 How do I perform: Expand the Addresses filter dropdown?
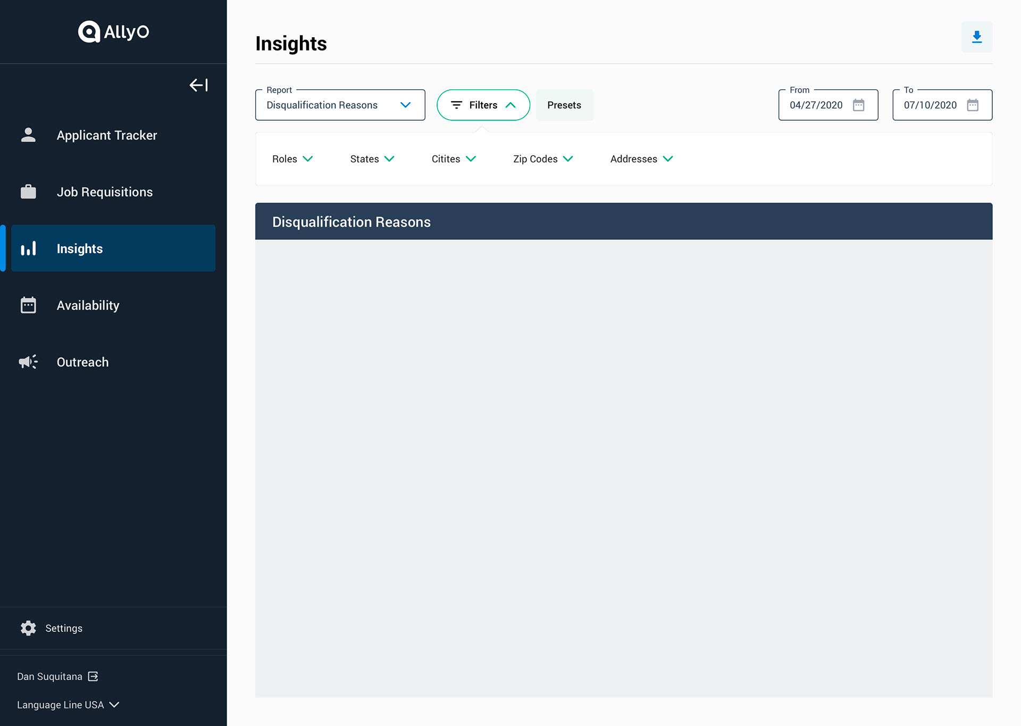(x=642, y=159)
